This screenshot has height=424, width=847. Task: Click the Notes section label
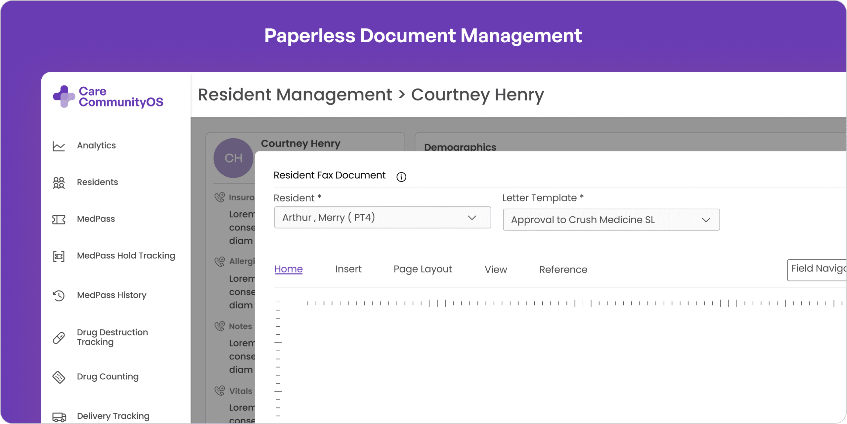tap(241, 326)
